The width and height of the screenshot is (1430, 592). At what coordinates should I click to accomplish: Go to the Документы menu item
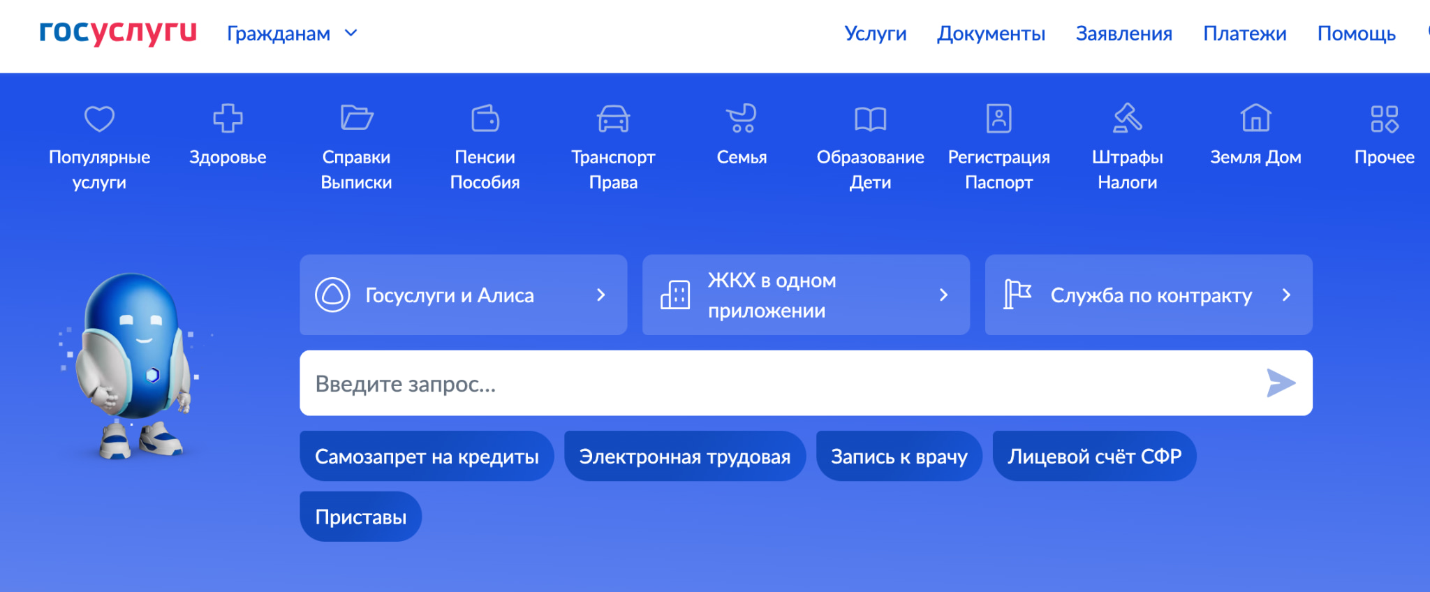coord(991,34)
